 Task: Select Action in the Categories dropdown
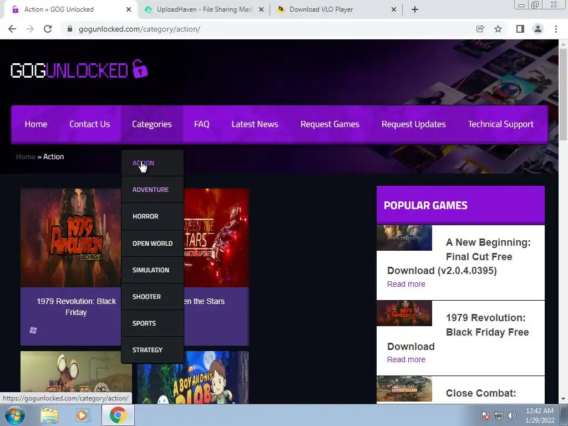coord(153,163)
